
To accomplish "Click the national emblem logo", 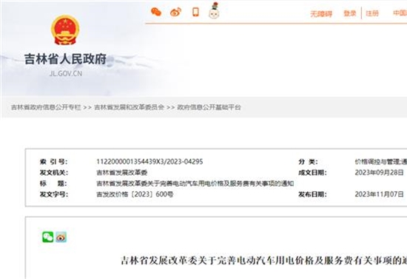I will [x=65, y=30].
